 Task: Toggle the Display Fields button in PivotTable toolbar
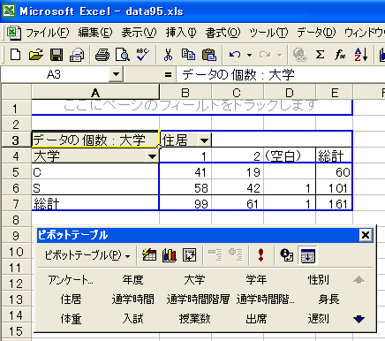[x=307, y=255]
